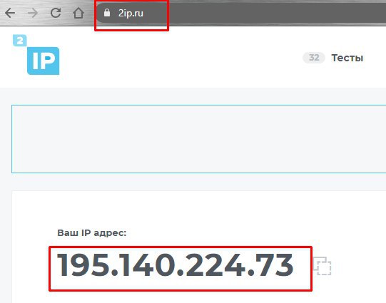Open the Тесты menu item
The image size is (386, 303).
347,58
